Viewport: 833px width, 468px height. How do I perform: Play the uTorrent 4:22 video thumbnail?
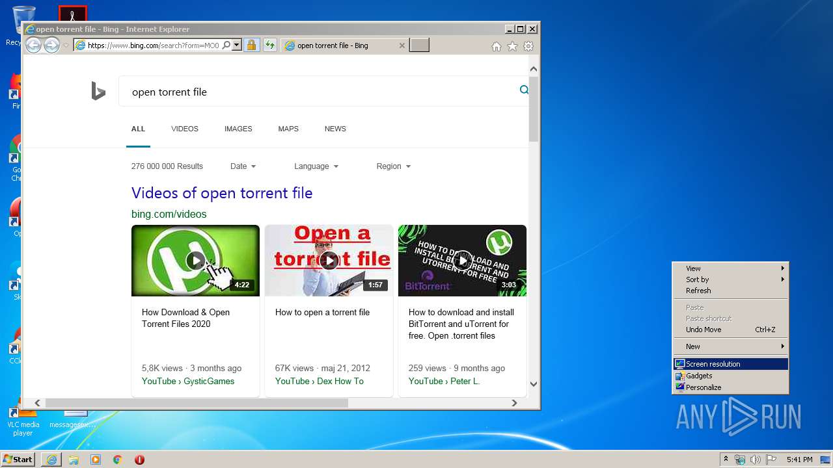[x=195, y=261]
